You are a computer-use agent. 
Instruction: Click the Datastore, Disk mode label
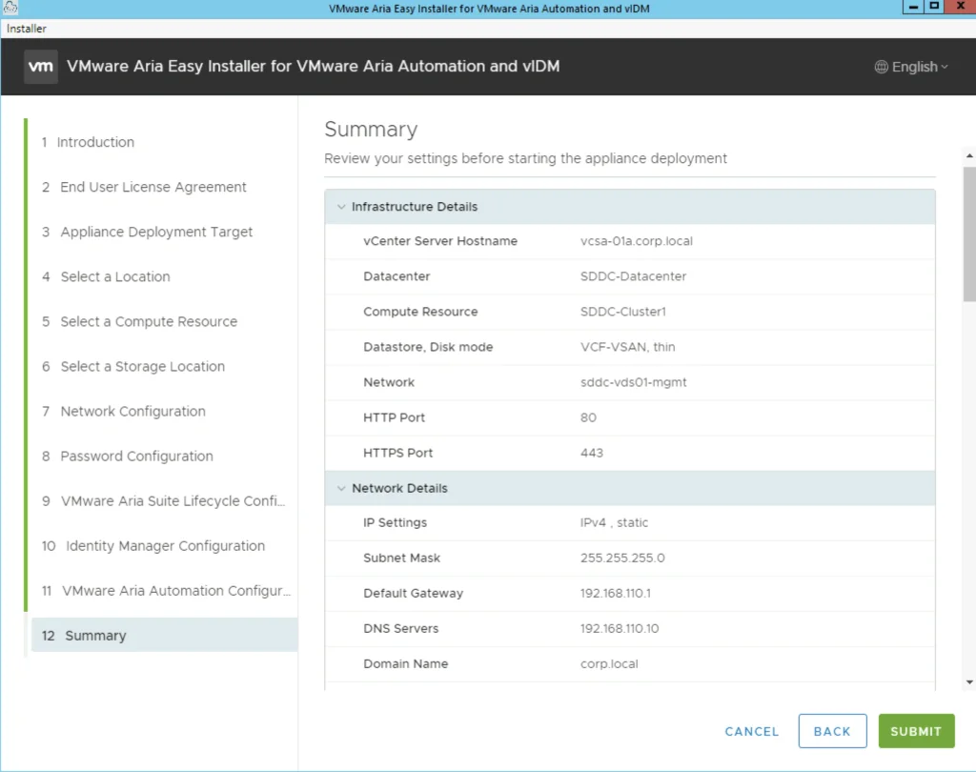[428, 347]
